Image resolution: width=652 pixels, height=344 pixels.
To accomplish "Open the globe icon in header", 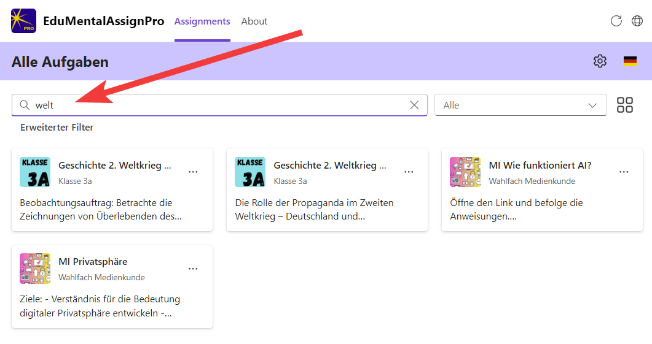I will [x=637, y=21].
